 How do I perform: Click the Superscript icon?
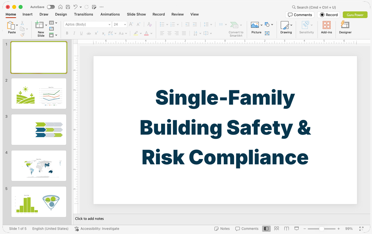pyautogui.click(x=96, y=33)
